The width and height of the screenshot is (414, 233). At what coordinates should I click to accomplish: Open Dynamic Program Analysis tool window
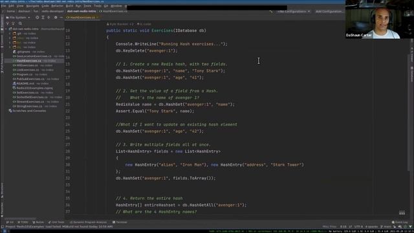tap(88, 222)
